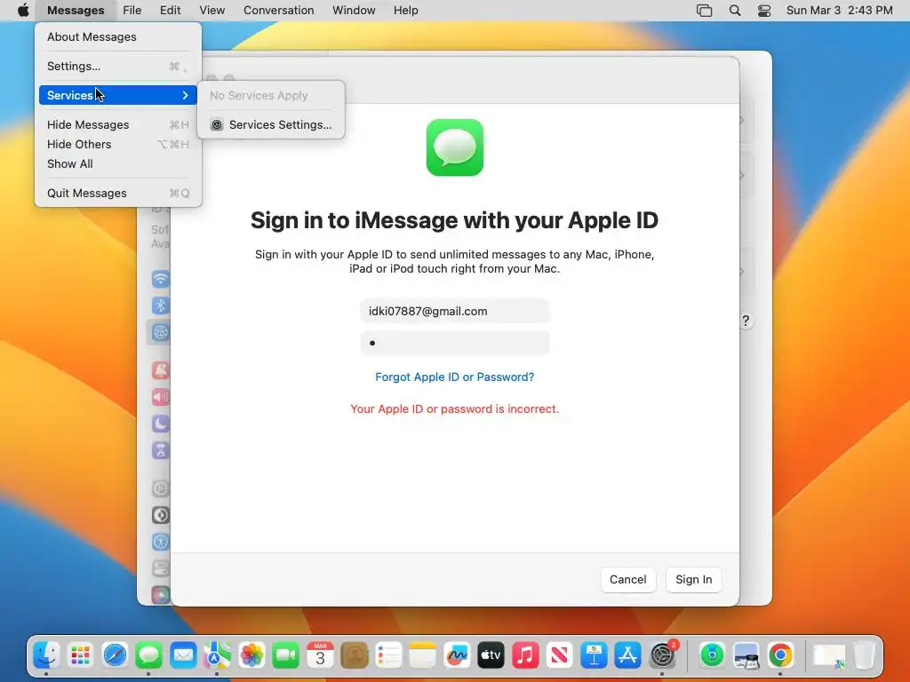Click the date and time in menu bar
This screenshot has height=682, width=910.
[839, 11]
